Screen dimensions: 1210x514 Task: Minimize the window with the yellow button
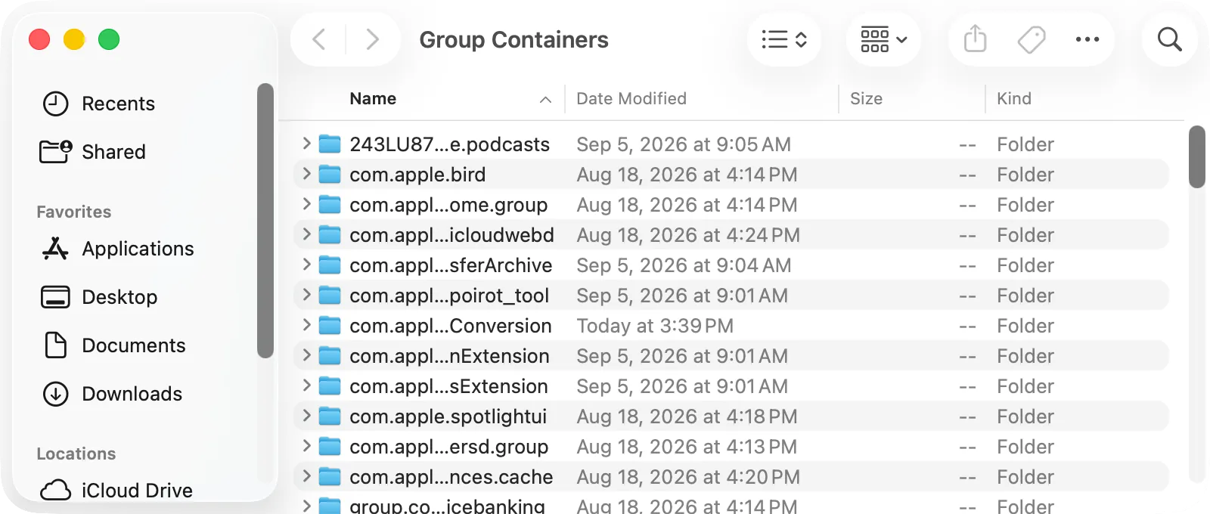(x=74, y=39)
